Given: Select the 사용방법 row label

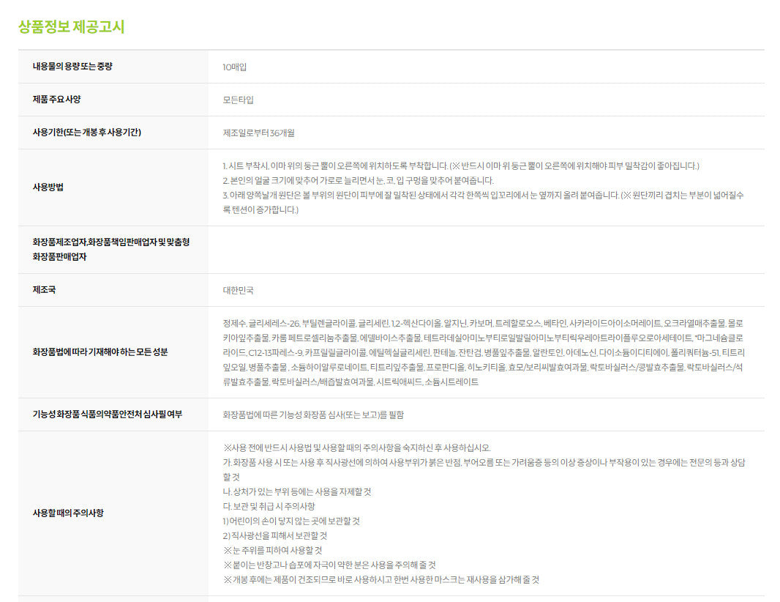Looking at the screenshot, I should click(x=48, y=187).
